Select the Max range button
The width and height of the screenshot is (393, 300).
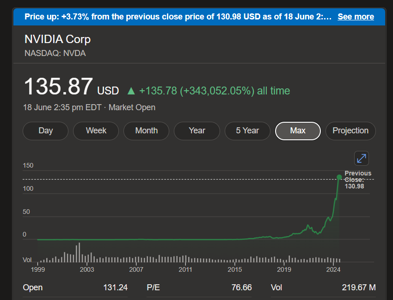298,131
